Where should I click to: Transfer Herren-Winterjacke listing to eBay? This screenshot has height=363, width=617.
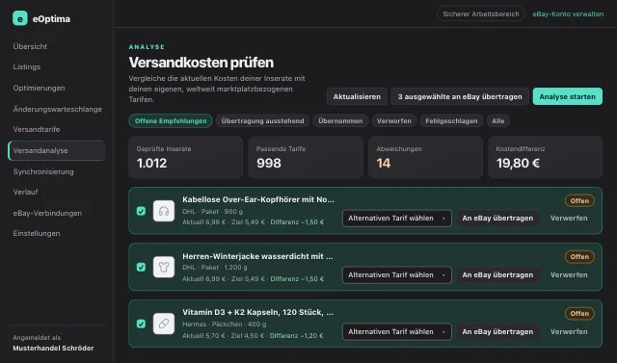(497, 275)
